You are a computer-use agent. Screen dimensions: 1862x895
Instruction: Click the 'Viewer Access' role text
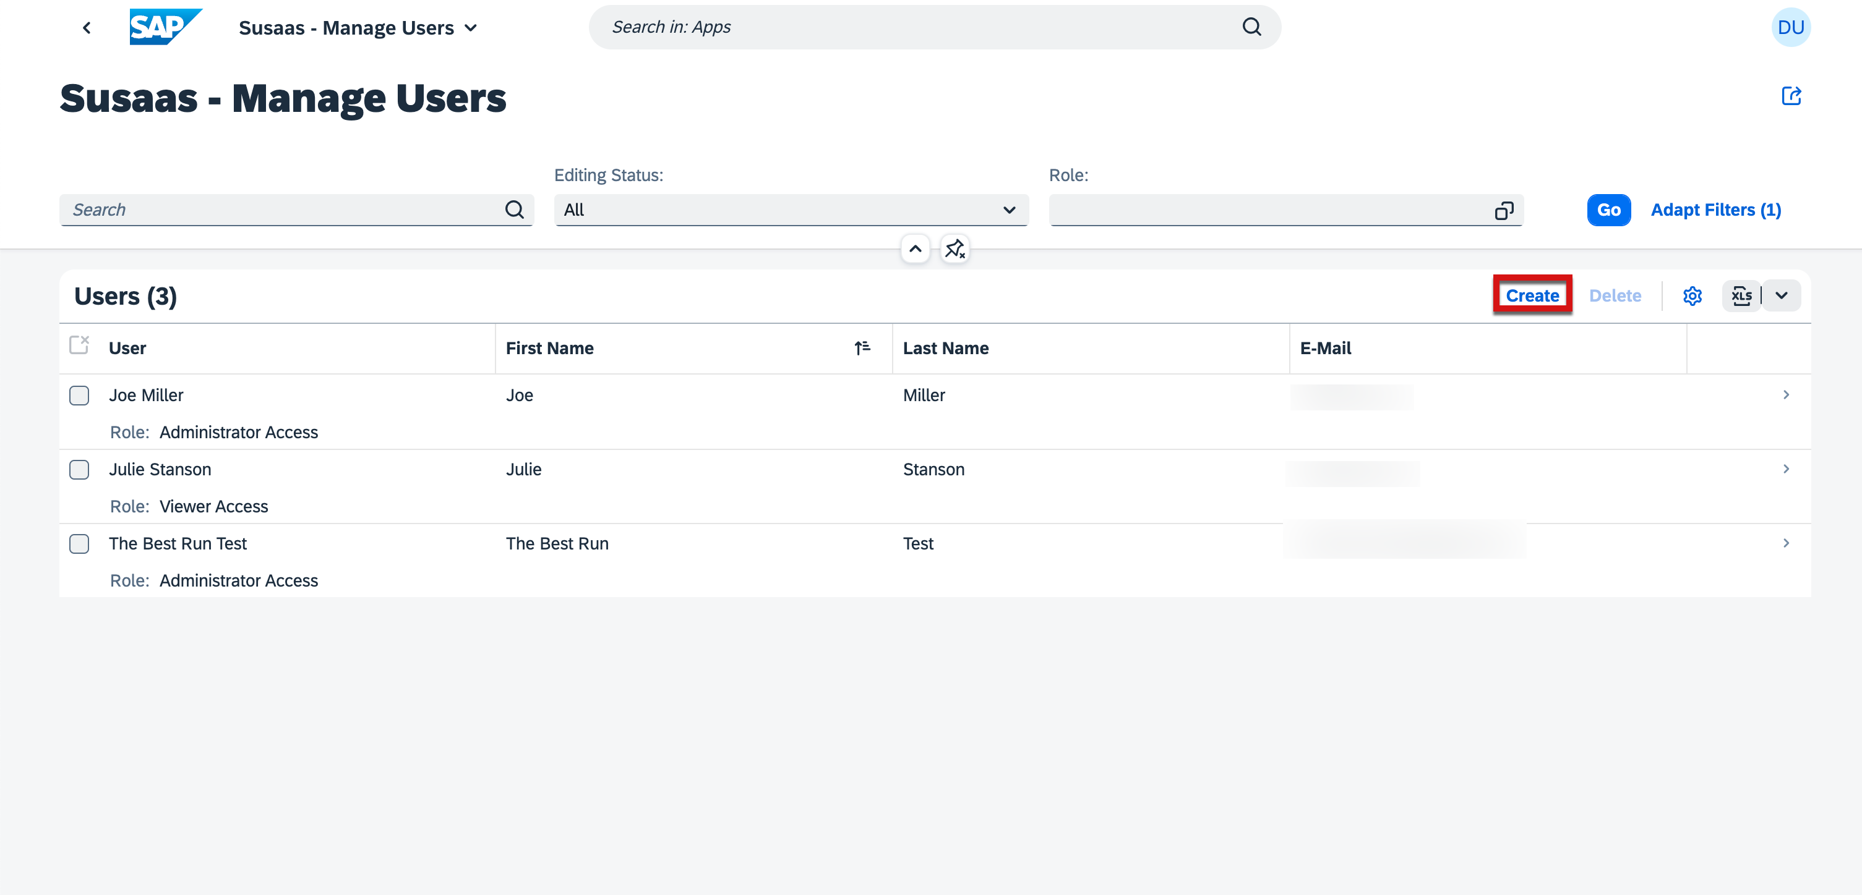[x=213, y=506]
